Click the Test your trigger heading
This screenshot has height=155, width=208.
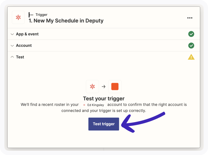(104, 98)
